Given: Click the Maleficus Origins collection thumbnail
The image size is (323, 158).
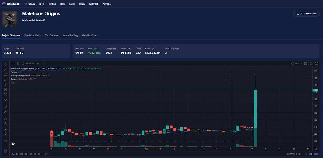Looking at the screenshot, I should click(10, 19).
